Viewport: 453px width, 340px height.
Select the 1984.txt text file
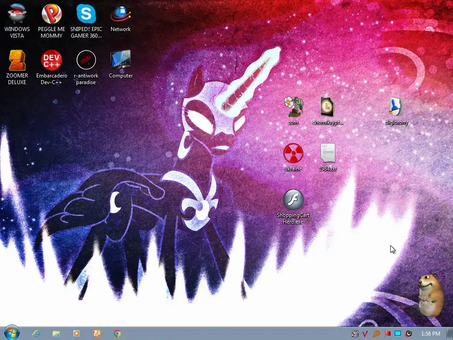(327, 157)
